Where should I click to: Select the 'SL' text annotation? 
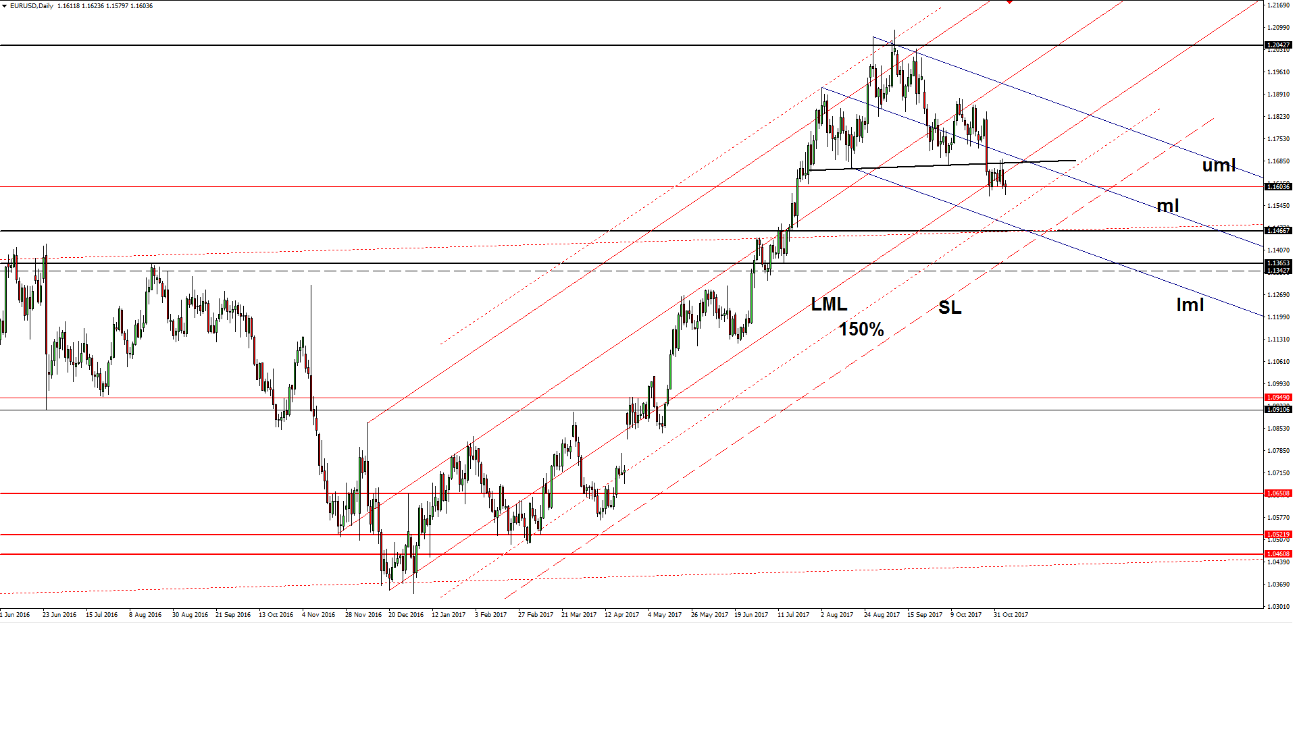[x=950, y=308]
